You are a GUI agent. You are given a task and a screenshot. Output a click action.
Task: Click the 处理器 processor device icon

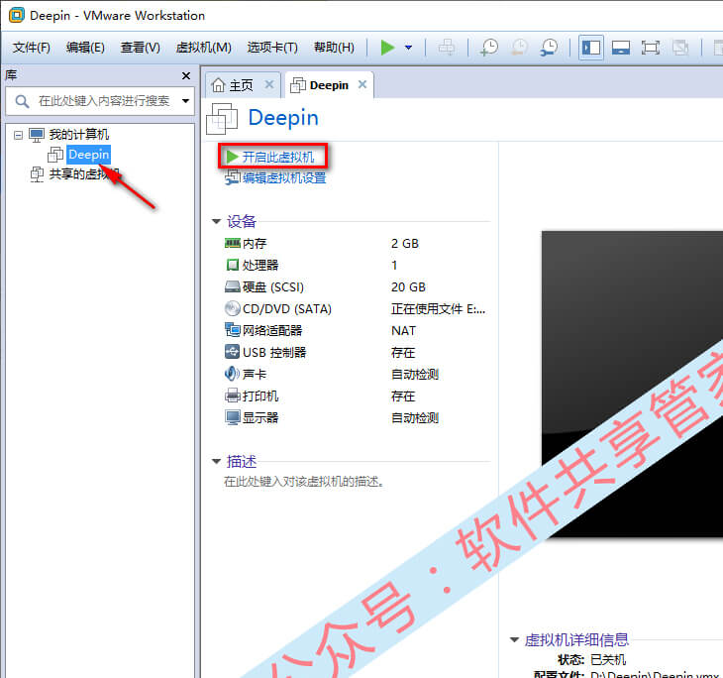233,265
